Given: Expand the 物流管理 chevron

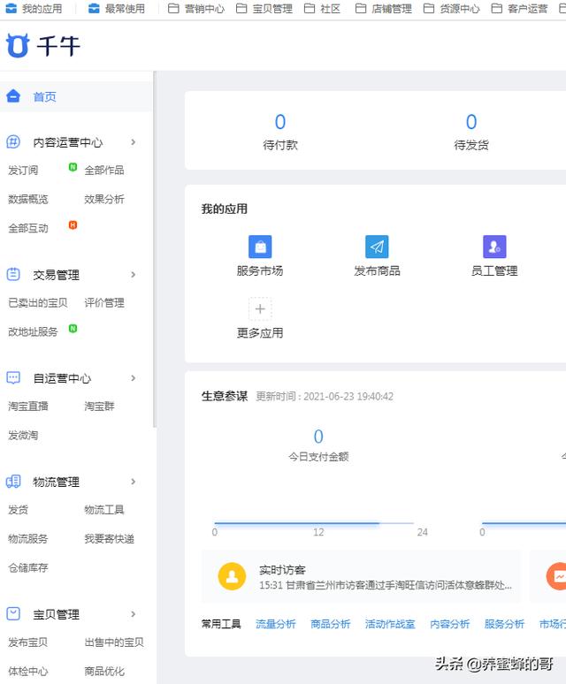Looking at the screenshot, I should click(134, 482).
